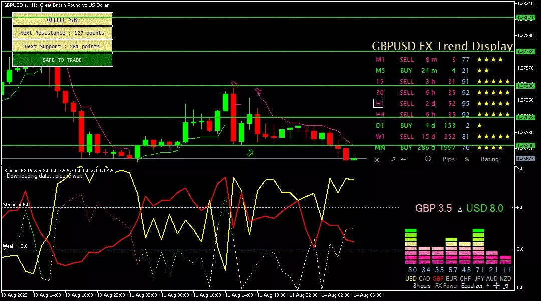Click the 1.27078 level price label
Viewport: 541px width, 301px height.
point(525,117)
